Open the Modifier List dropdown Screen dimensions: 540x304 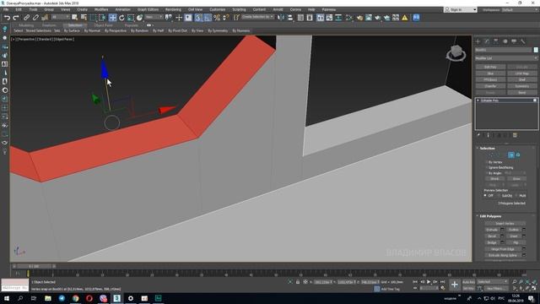tap(506, 58)
